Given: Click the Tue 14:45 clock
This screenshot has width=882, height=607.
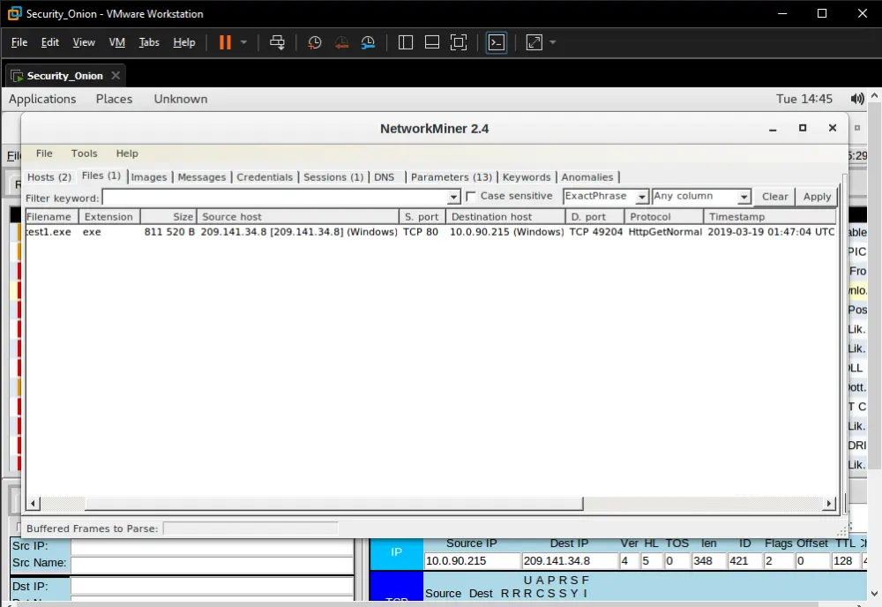Looking at the screenshot, I should coord(804,99).
